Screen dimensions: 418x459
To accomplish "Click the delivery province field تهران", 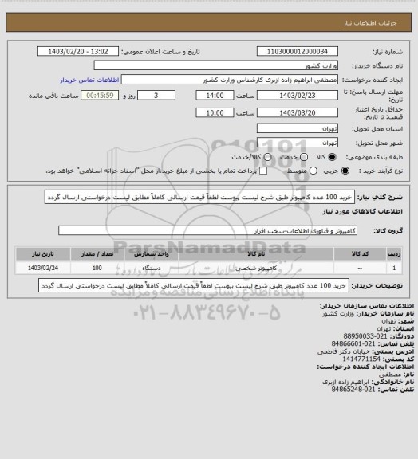I will coord(298,128).
